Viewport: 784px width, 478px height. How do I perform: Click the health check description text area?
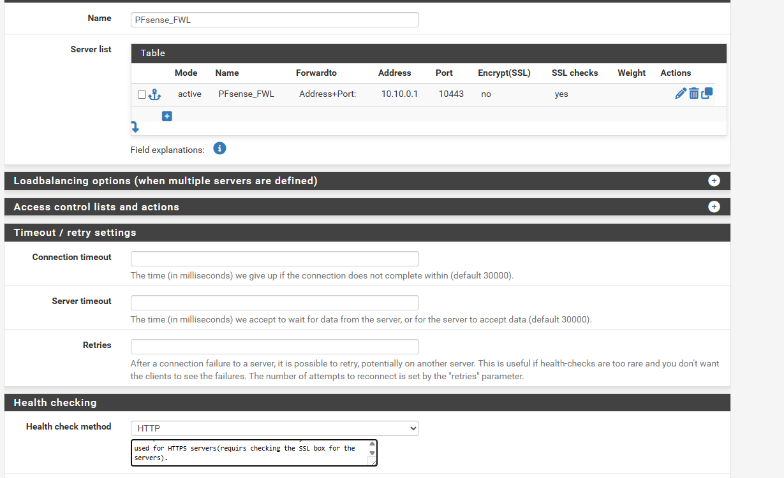coord(254,453)
